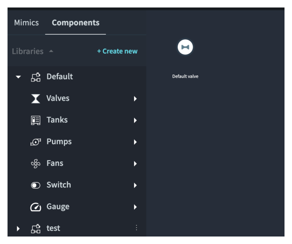Expand the Valves submenu arrow

pyautogui.click(x=135, y=99)
